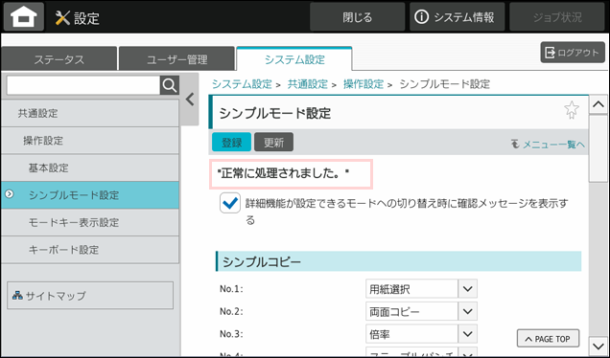Click the PAGE TOP button
This screenshot has height=358, width=610.
[548, 339]
